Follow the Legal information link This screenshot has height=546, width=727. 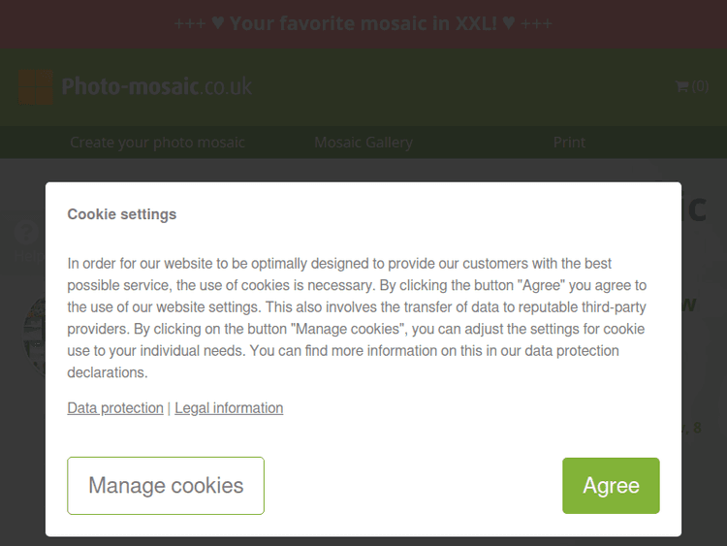tap(229, 408)
